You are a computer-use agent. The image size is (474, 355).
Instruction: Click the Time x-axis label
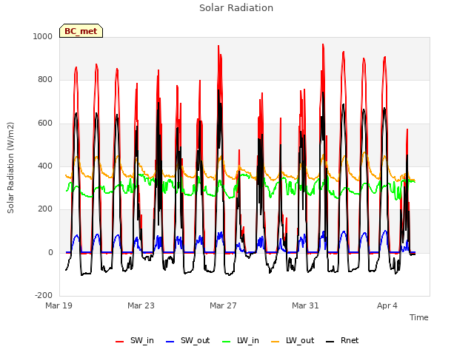419,317
